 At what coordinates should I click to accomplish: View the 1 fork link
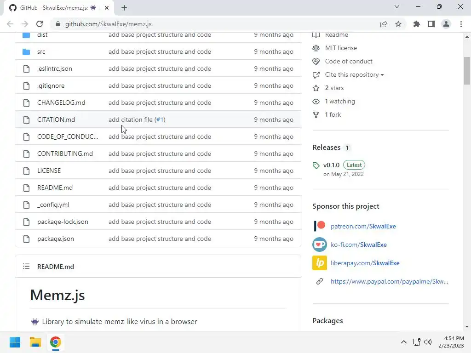tap(333, 114)
